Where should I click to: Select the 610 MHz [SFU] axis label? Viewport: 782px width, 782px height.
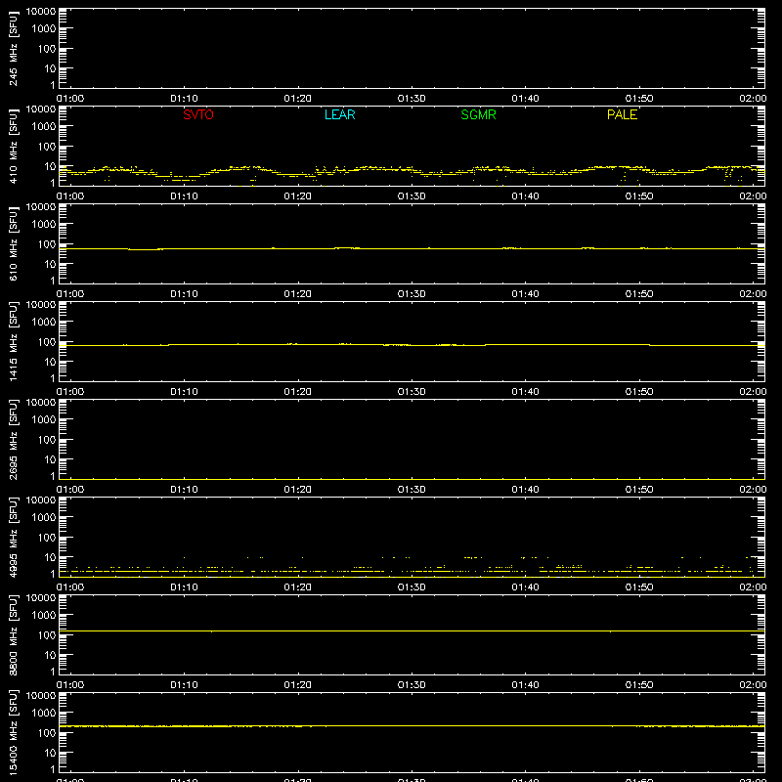(13, 243)
